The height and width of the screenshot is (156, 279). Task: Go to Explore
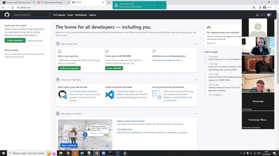pos(92,15)
